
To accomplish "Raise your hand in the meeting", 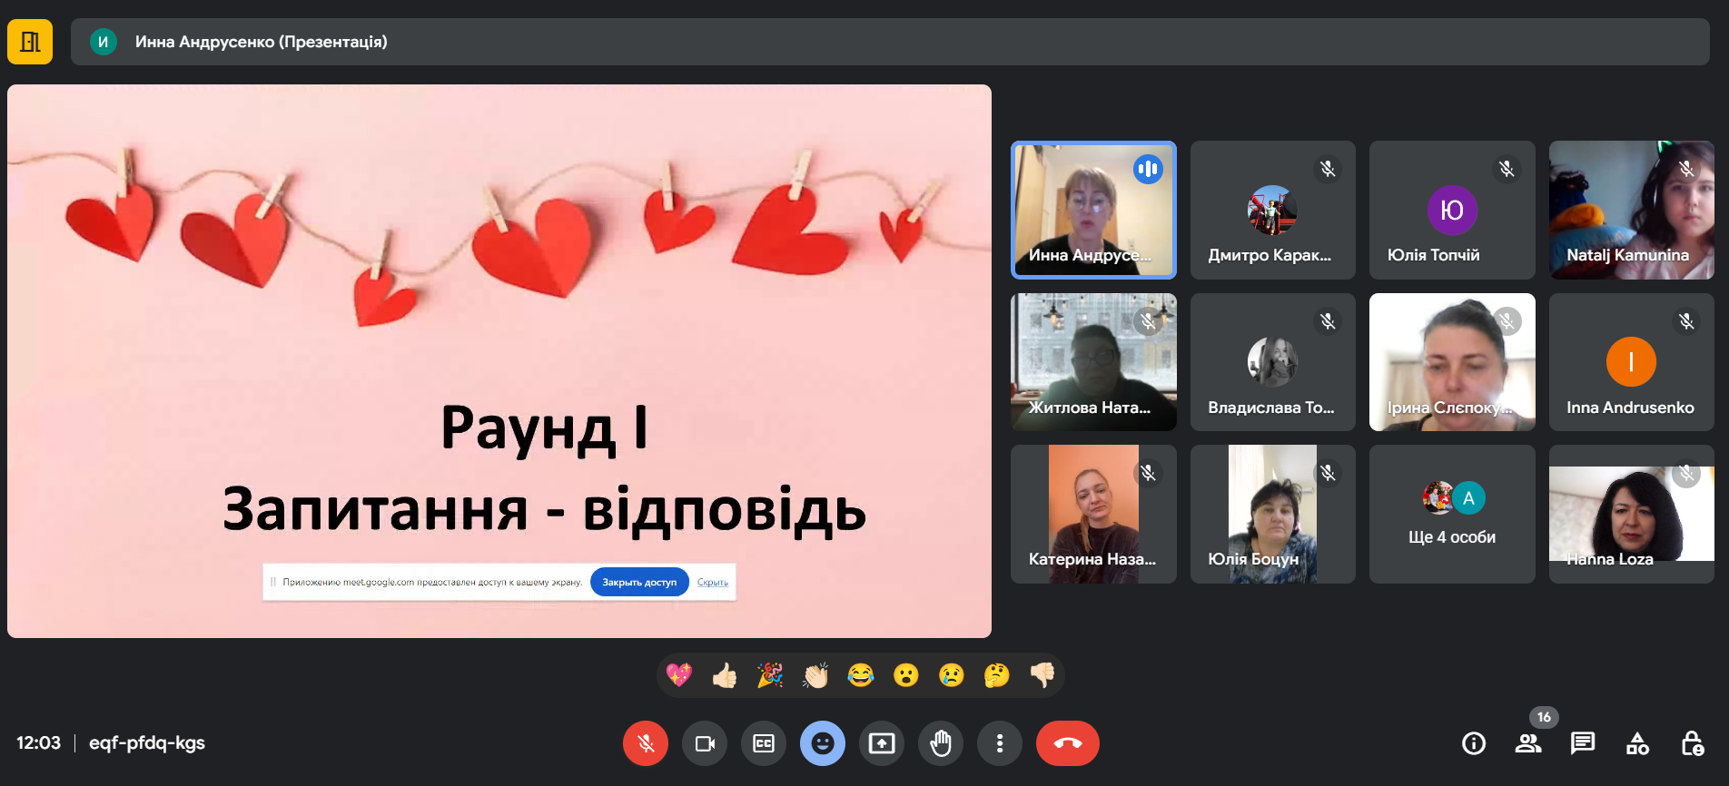I will coord(940,743).
